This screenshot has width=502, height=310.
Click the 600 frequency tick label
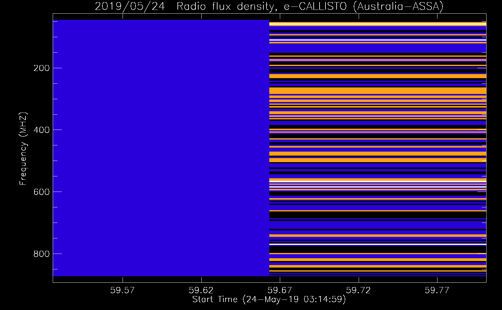point(42,192)
